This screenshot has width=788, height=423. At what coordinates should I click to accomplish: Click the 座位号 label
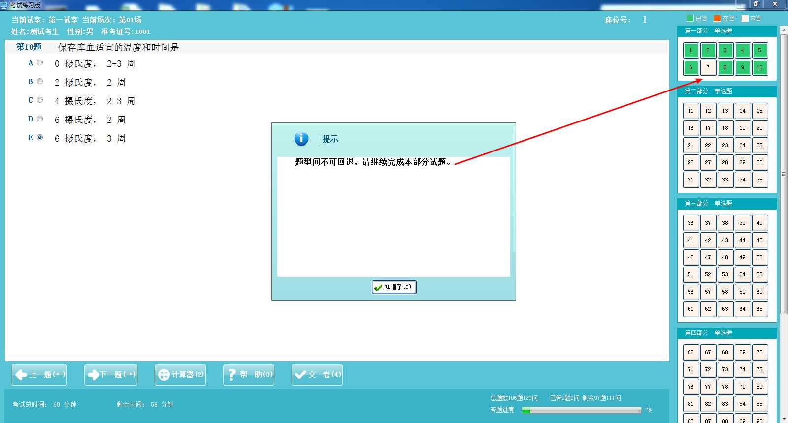[618, 20]
